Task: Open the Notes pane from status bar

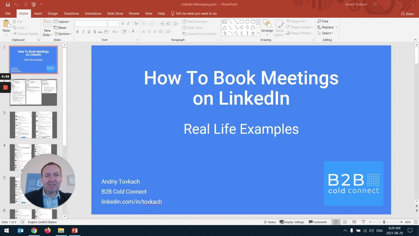Action: [x=270, y=222]
